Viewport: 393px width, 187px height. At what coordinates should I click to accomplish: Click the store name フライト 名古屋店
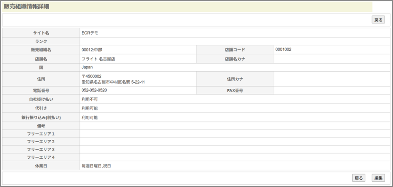(x=99, y=59)
